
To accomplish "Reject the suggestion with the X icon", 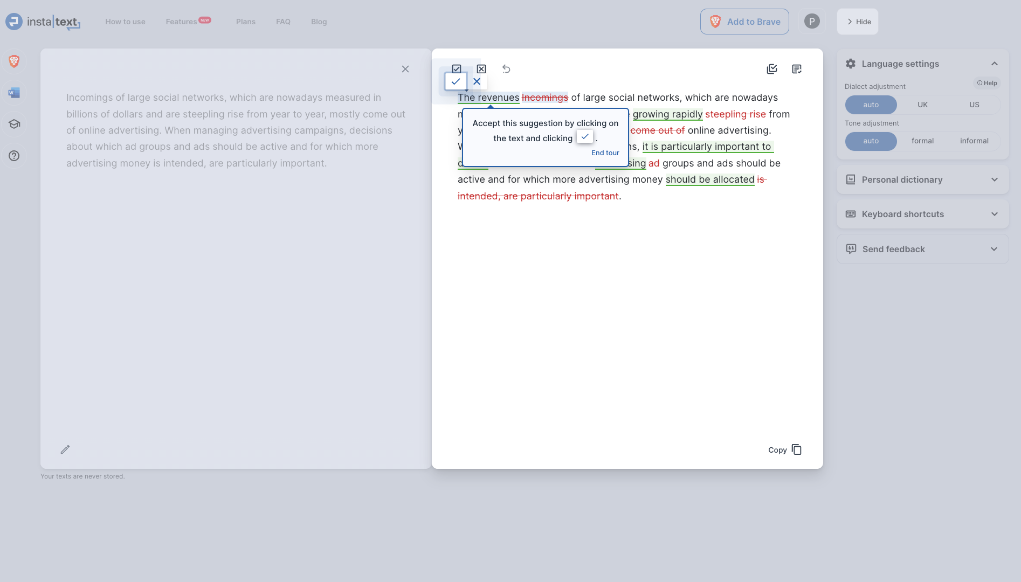I will (477, 81).
